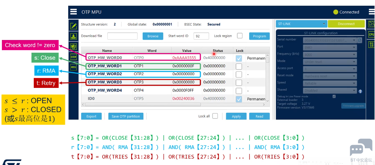The width and height of the screenshot is (375, 165).
Task: Click the info icon beside Shared
Action: click(360, 91)
